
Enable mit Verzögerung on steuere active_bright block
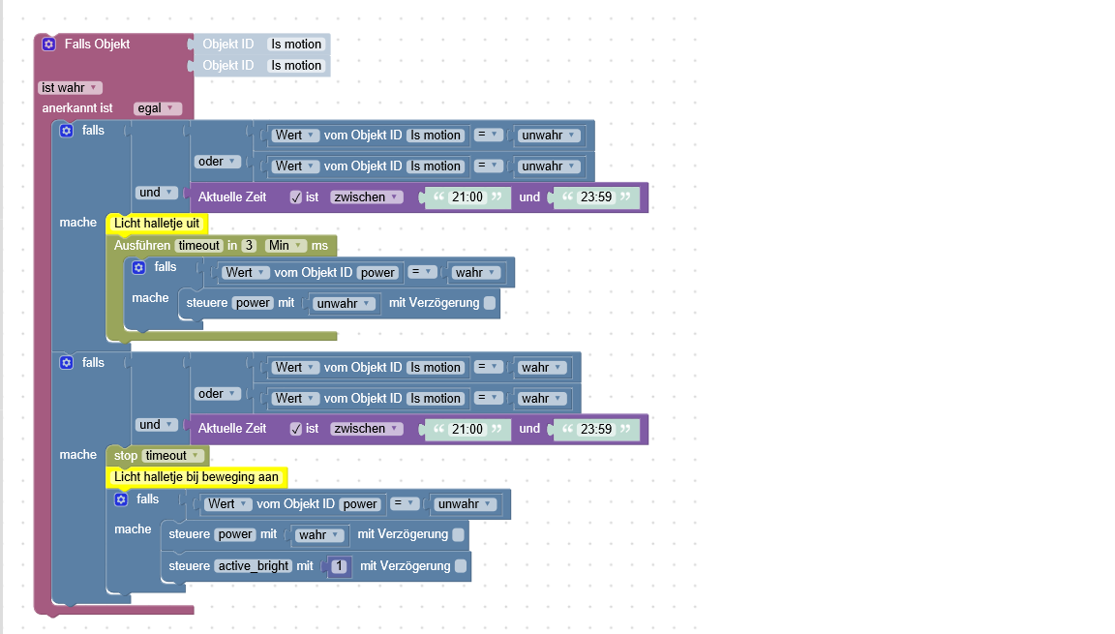461,566
